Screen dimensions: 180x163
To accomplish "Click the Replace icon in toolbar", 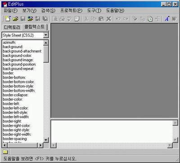I will coord(143,19).
